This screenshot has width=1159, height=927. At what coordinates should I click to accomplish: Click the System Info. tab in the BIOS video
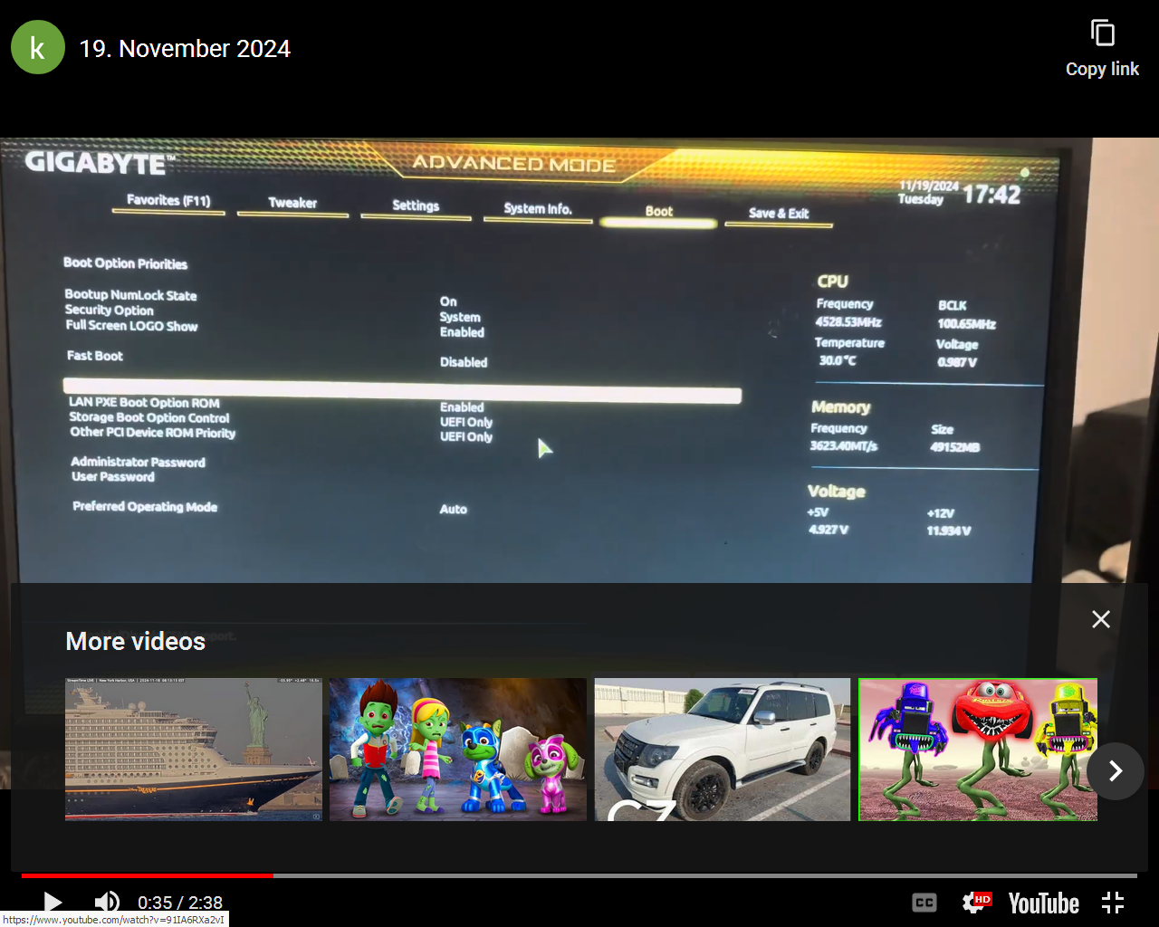pyautogui.click(x=538, y=208)
